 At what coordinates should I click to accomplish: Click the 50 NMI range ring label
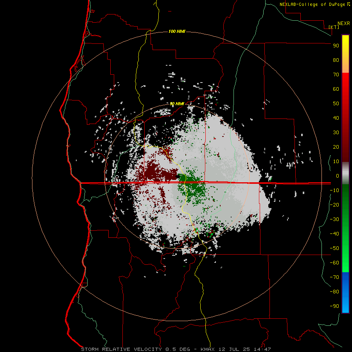177,104
